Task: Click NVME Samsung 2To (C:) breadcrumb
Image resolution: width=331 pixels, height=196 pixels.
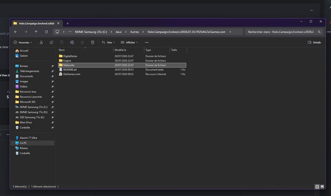Action: click(91, 32)
